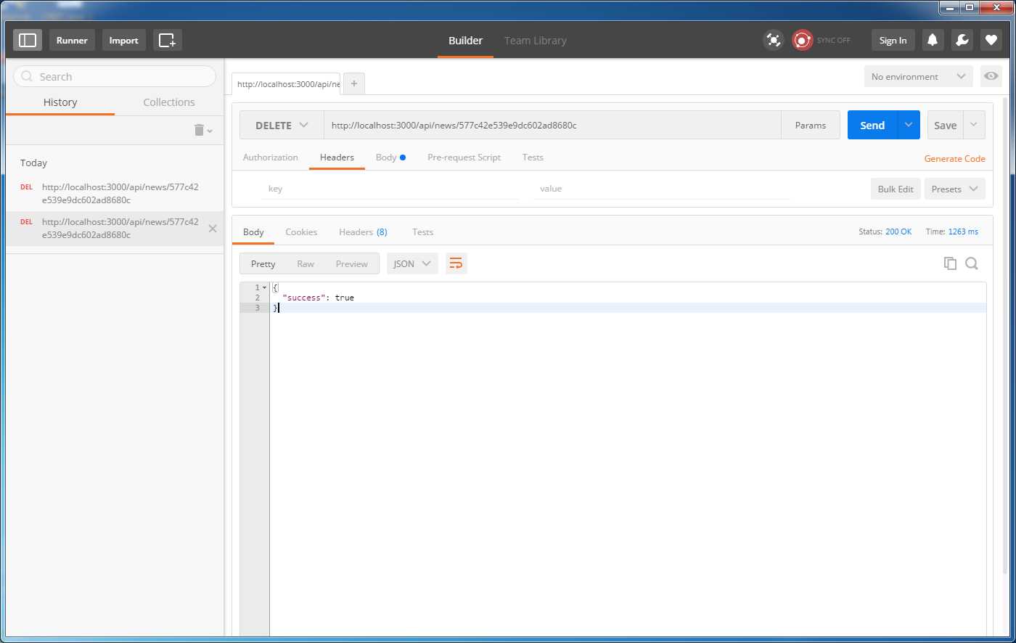Screen dimensions: 1016x643
Task: Open the Send button dropdown arrow
Action: click(909, 125)
